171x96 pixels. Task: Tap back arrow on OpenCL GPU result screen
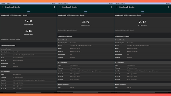click(x=60, y=7)
